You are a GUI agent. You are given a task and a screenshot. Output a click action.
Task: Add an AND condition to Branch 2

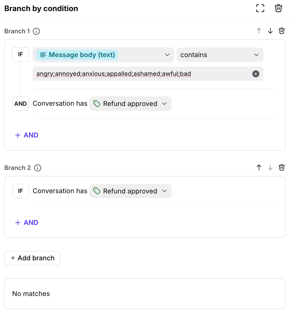[x=27, y=223]
